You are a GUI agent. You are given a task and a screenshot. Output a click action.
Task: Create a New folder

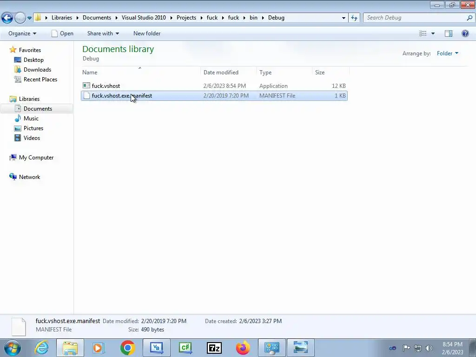(x=147, y=33)
